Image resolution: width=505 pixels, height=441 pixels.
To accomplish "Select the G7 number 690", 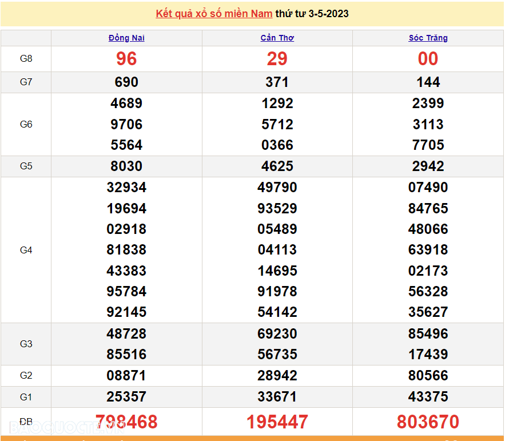I will (126, 82).
